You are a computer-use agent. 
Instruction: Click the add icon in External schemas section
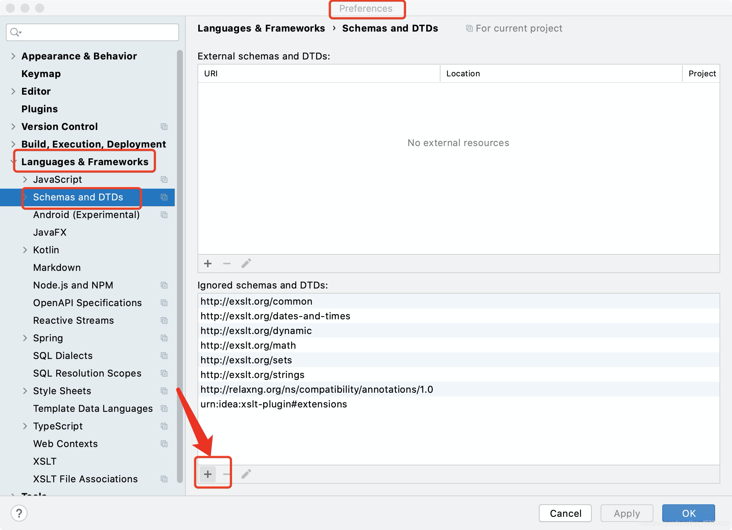pyautogui.click(x=207, y=263)
